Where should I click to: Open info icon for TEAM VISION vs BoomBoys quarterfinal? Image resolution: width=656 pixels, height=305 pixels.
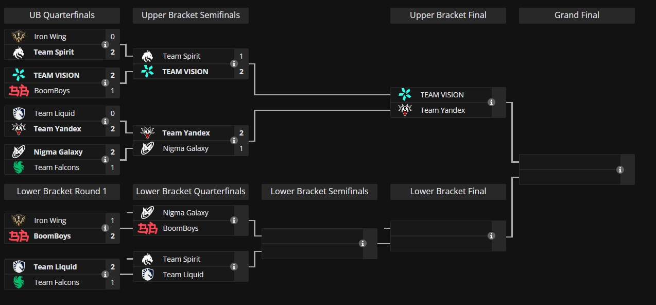[x=105, y=83]
